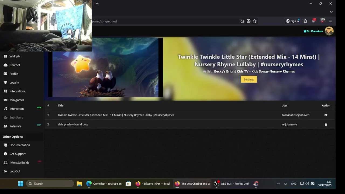Show hidden system tray icons chevron
Image resolution: width=345 pixels, height=194 pixels.
point(278,183)
